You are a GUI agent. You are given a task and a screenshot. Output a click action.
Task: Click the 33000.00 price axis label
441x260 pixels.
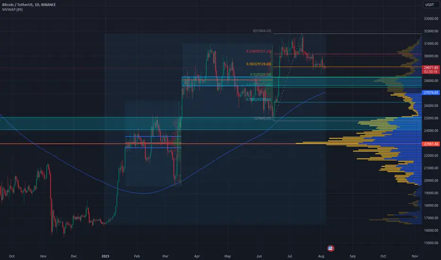431,19
